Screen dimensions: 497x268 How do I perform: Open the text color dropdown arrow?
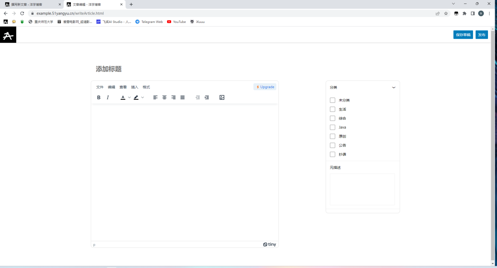(129, 97)
